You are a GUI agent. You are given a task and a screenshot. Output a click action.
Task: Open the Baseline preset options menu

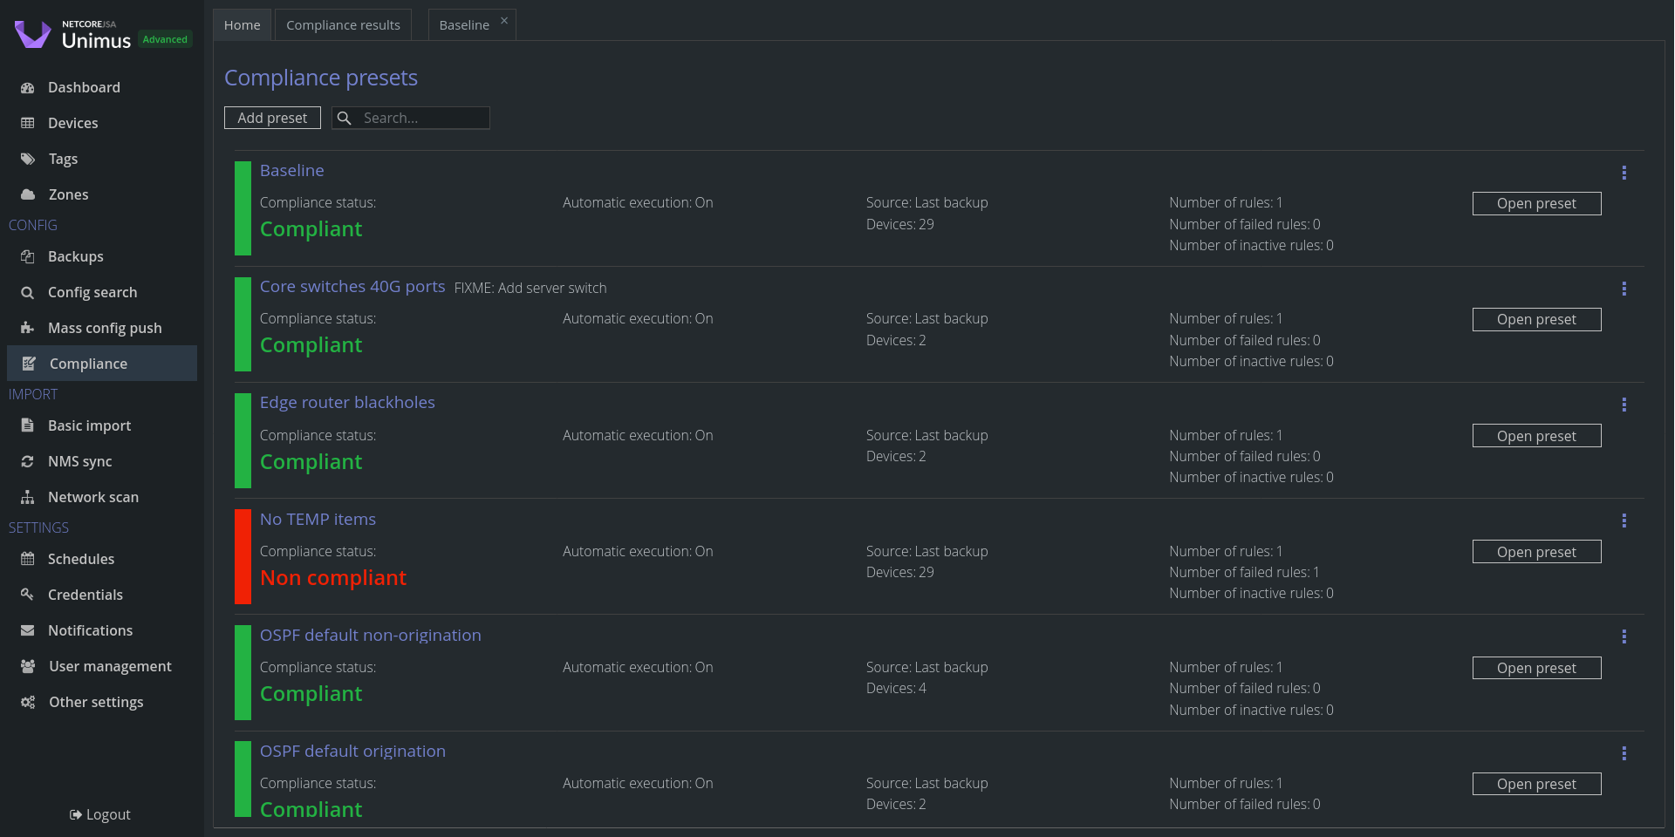[x=1624, y=173]
